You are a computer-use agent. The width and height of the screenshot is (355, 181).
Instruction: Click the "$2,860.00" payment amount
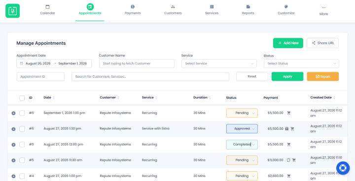tap(275, 176)
